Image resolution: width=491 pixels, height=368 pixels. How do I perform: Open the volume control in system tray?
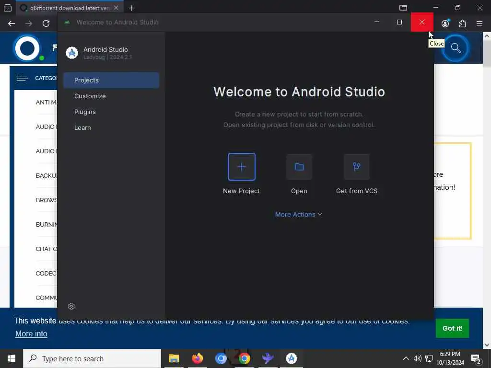pyautogui.click(x=417, y=358)
